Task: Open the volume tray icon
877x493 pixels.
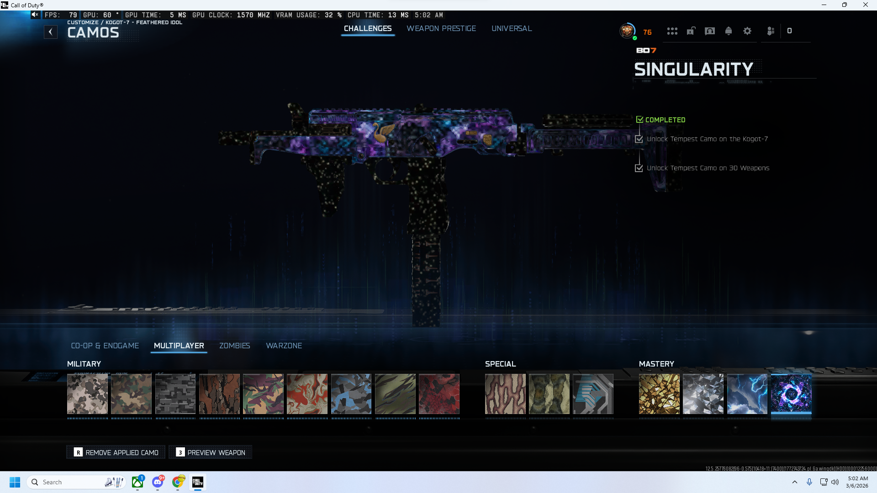Action: (x=835, y=482)
